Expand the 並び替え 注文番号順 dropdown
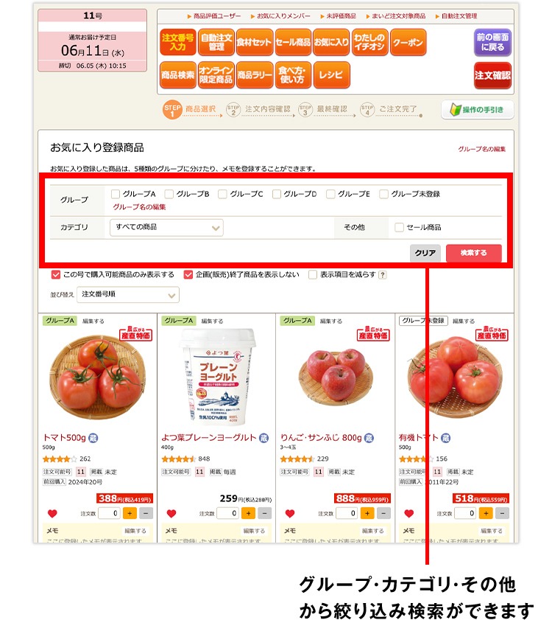This screenshot has height=620, width=552. [x=128, y=295]
